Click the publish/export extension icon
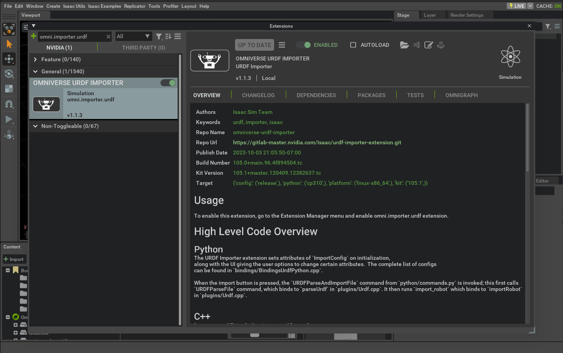 (441, 45)
